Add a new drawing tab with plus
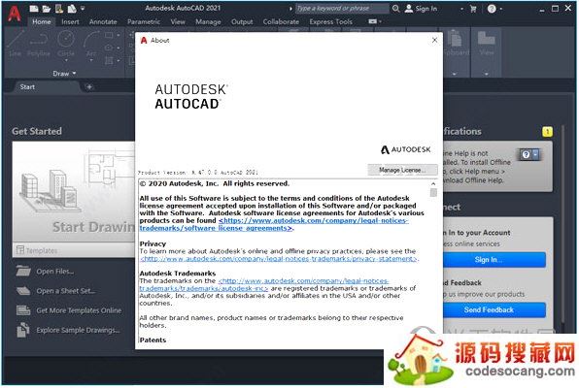 click(x=89, y=87)
